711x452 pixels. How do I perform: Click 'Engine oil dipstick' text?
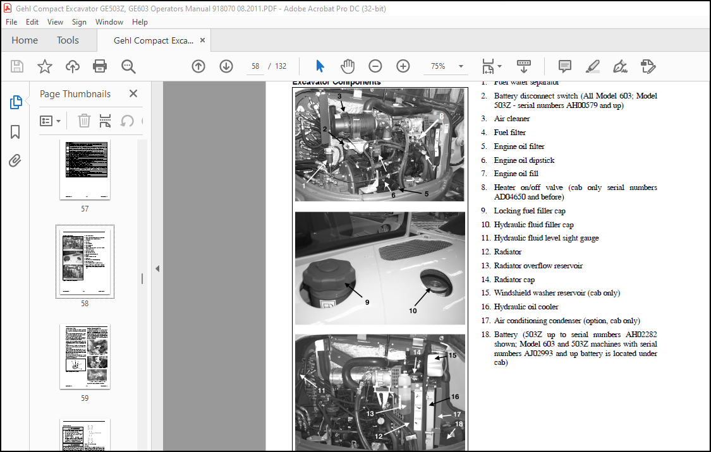pyautogui.click(x=524, y=160)
